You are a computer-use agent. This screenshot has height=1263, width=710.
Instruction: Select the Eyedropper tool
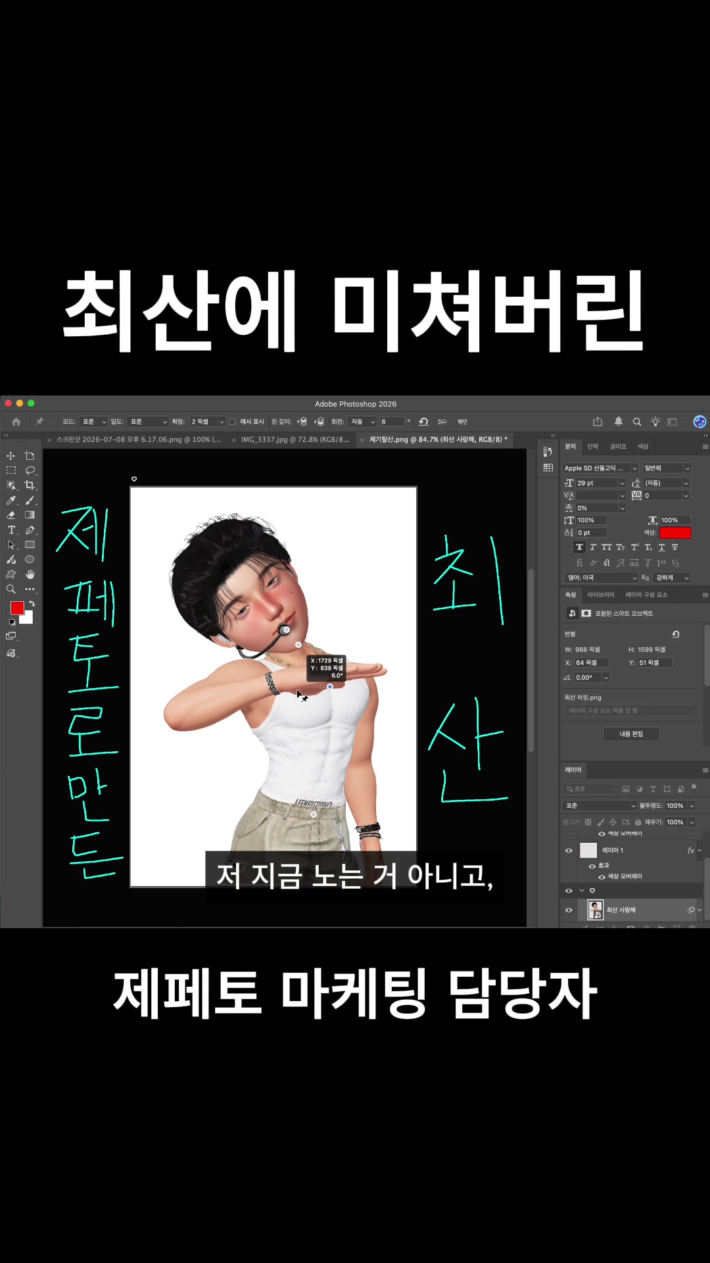11,501
